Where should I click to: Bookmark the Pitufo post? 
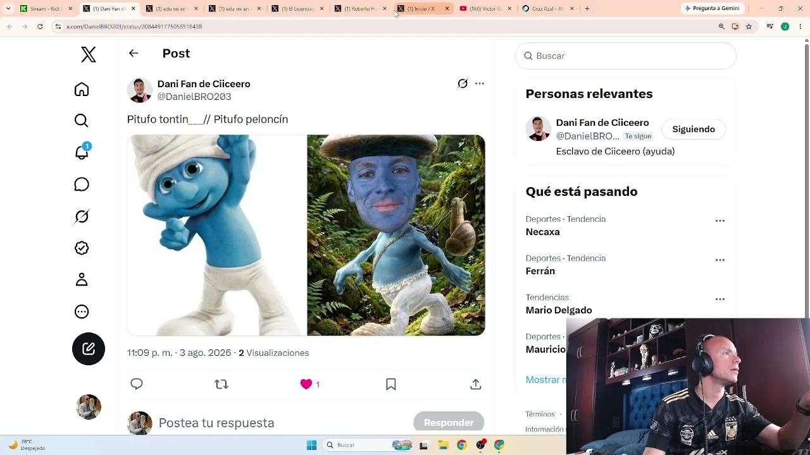tap(391, 384)
